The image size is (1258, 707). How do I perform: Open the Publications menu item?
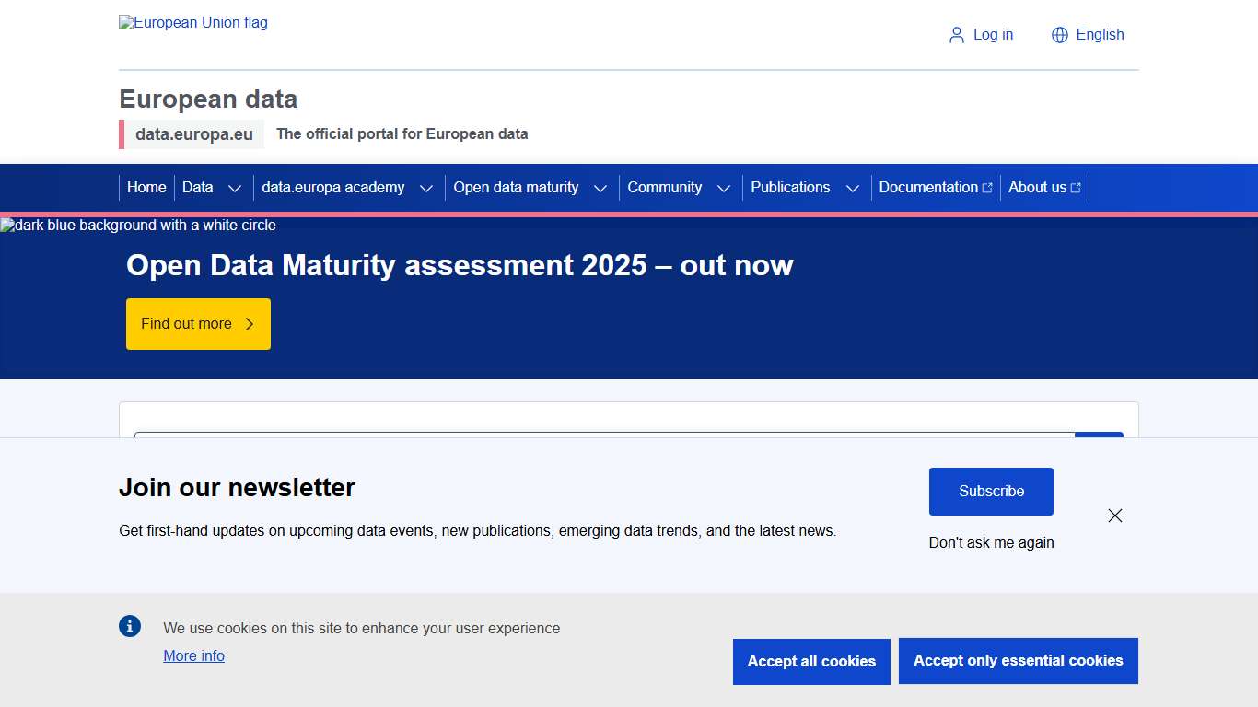790,187
